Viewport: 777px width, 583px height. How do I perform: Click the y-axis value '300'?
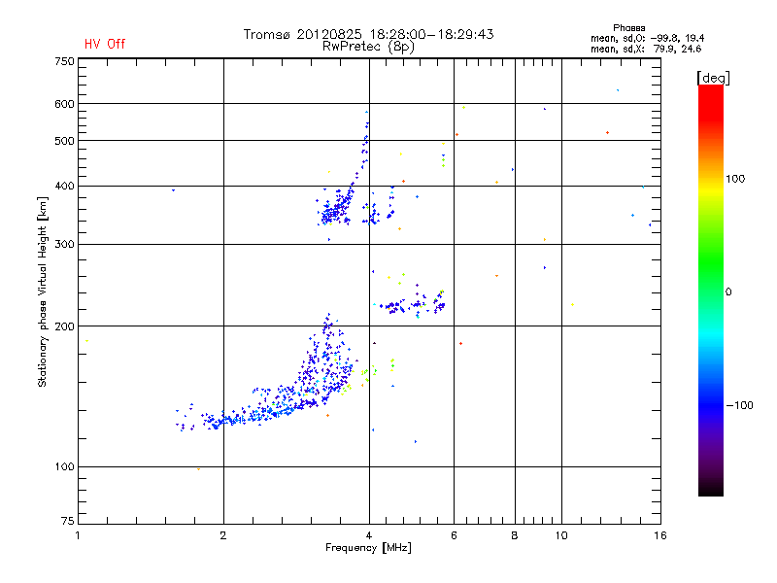click(64, 245)
